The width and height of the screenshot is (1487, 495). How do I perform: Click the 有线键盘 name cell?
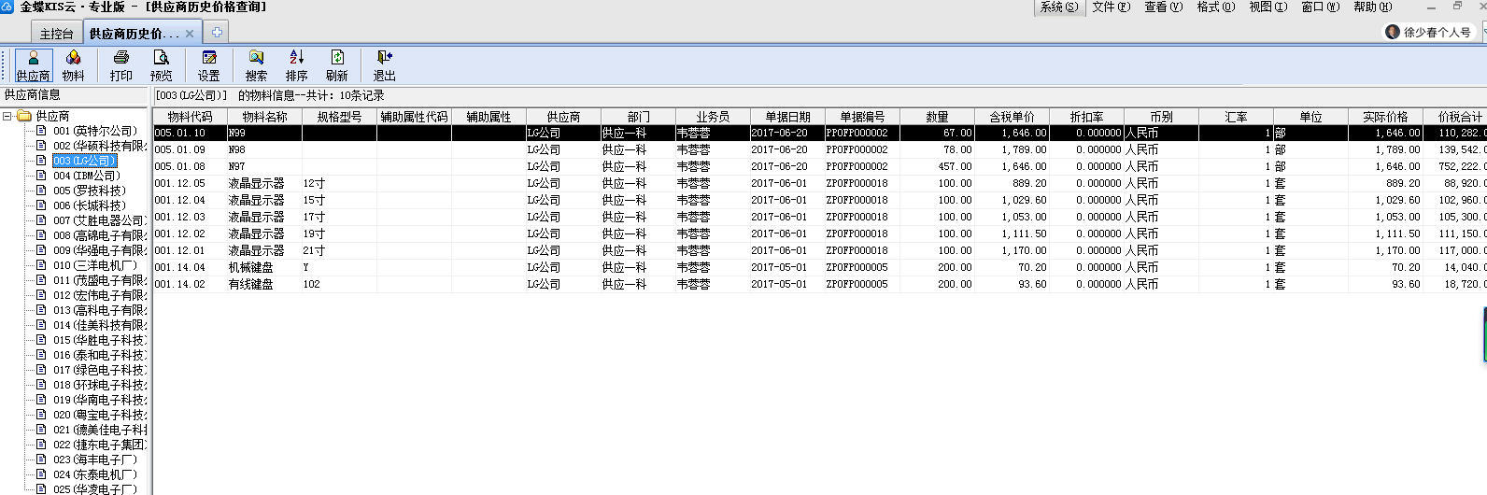pos(265,284)
